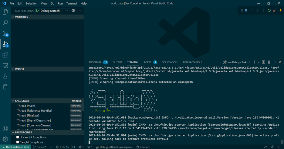
Task: Start debugging with green play button
Action: coord(37,11)
